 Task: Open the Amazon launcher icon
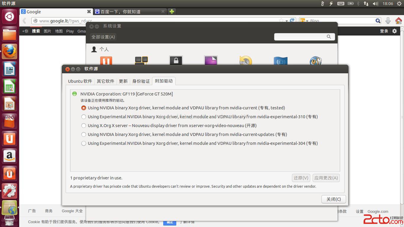(x=9, y=156)
